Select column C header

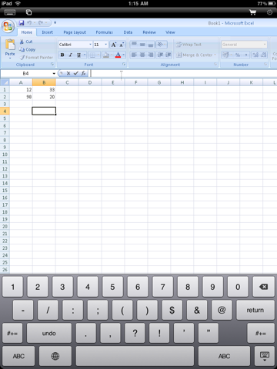point(67,82)
